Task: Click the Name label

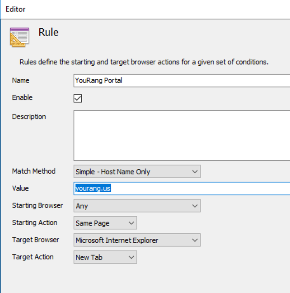Action: tap(21, 80)
